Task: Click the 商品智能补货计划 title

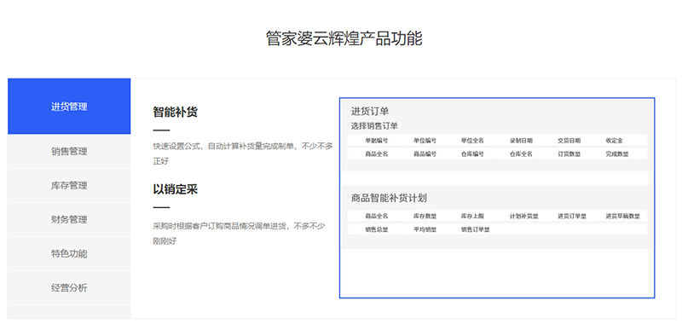Action: pyautogui.click(x=389, y=199)
